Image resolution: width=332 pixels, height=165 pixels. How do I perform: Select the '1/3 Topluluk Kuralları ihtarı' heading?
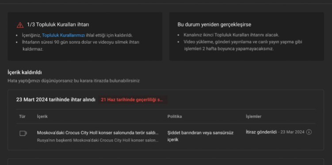click(x=58, y=25)
